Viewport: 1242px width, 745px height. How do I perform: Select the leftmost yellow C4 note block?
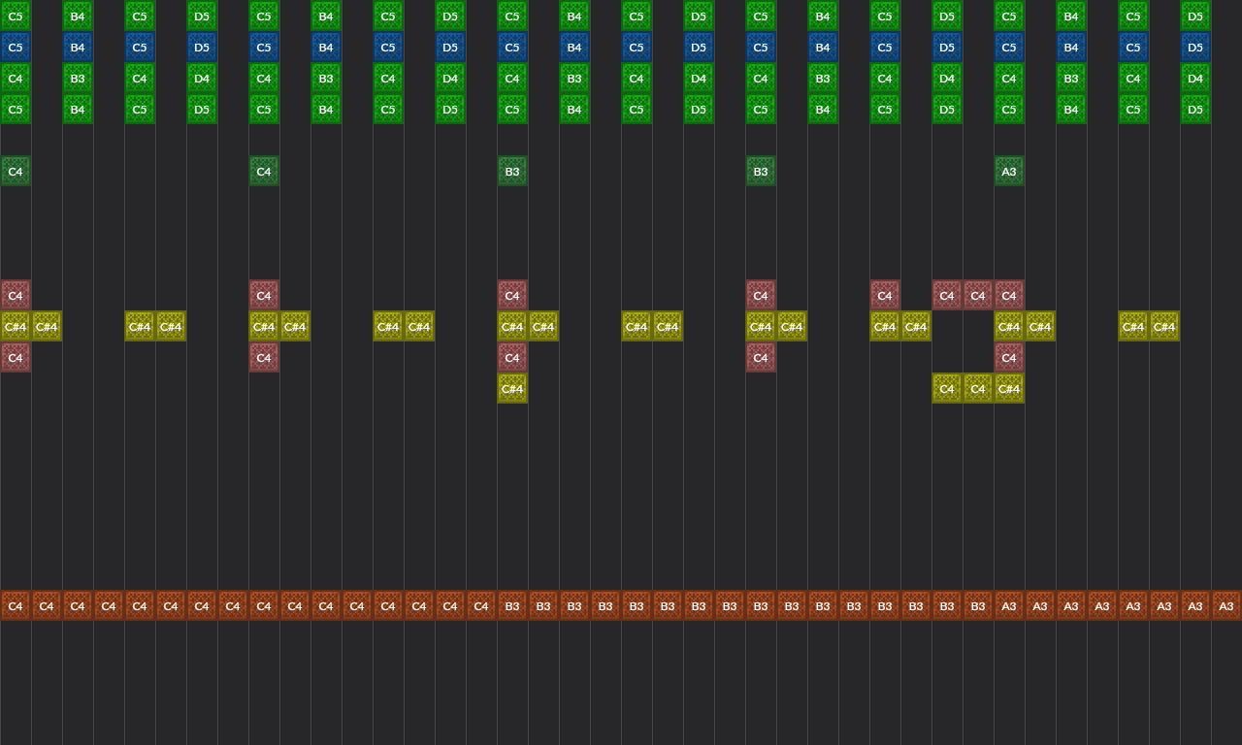click(x=947, y=389)
